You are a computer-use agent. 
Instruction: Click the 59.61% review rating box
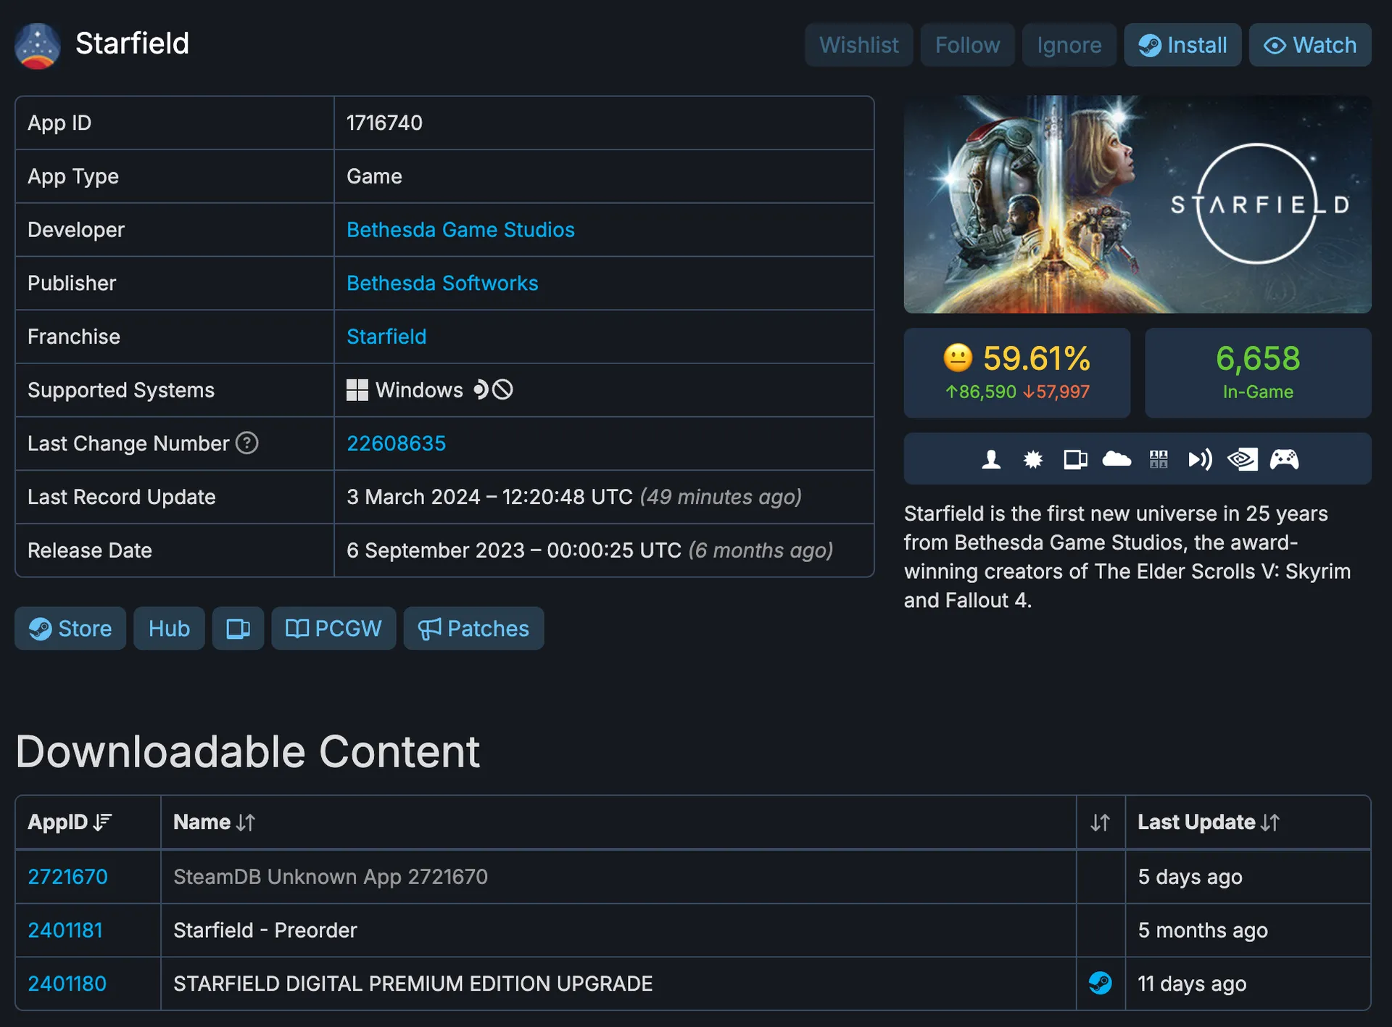(x=1017, y=373)
